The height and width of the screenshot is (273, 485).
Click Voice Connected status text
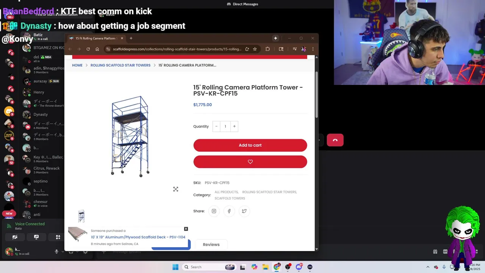click(x=30, y=224)
